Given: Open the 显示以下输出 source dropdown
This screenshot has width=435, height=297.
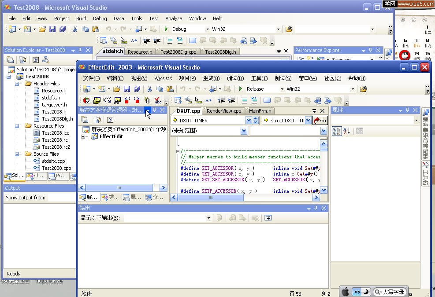Looking at the screenshot, I should click(x=208, y=218).
